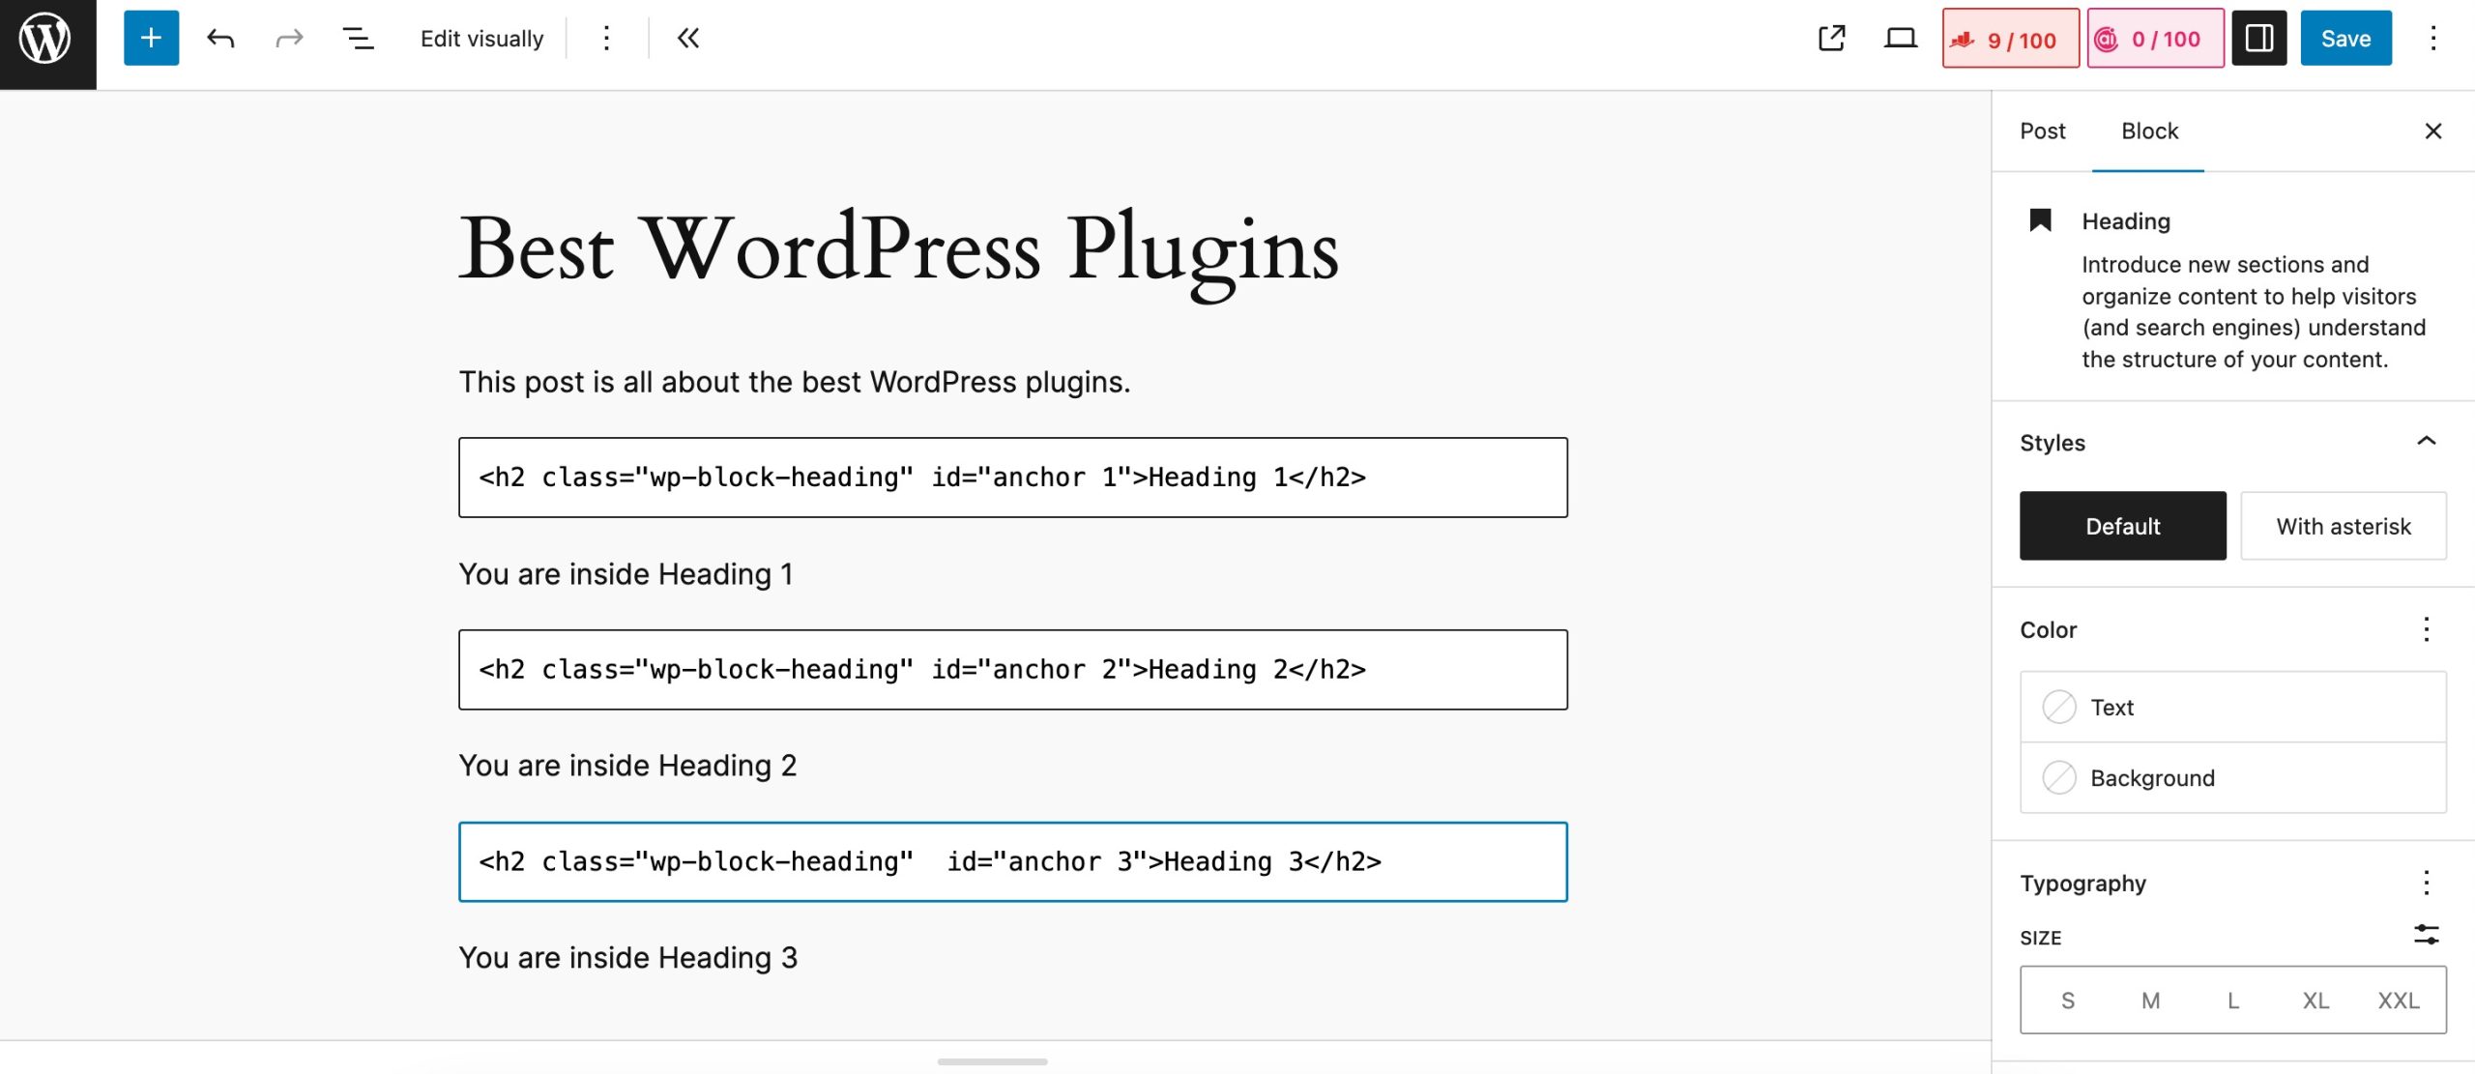
Task: Redo the last undone change
Action: 289,39
